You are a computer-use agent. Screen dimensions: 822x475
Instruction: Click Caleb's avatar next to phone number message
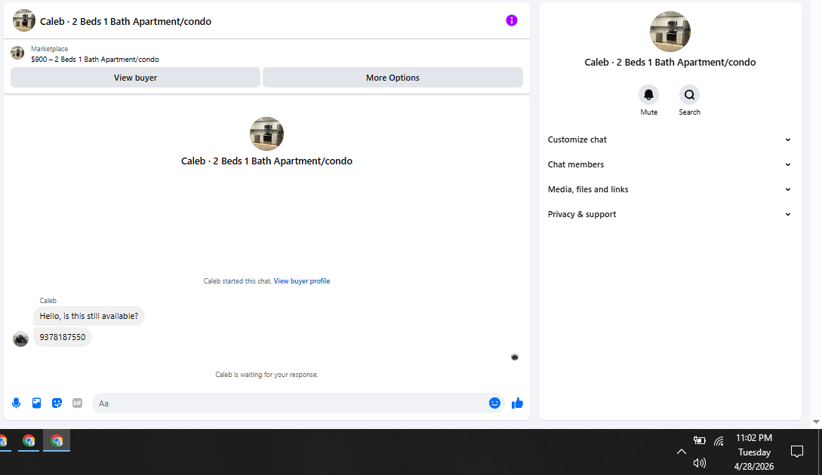(20, 339)
